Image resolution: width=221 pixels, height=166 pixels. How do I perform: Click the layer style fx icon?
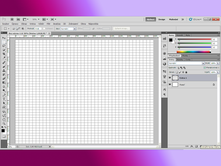(192, 146)
